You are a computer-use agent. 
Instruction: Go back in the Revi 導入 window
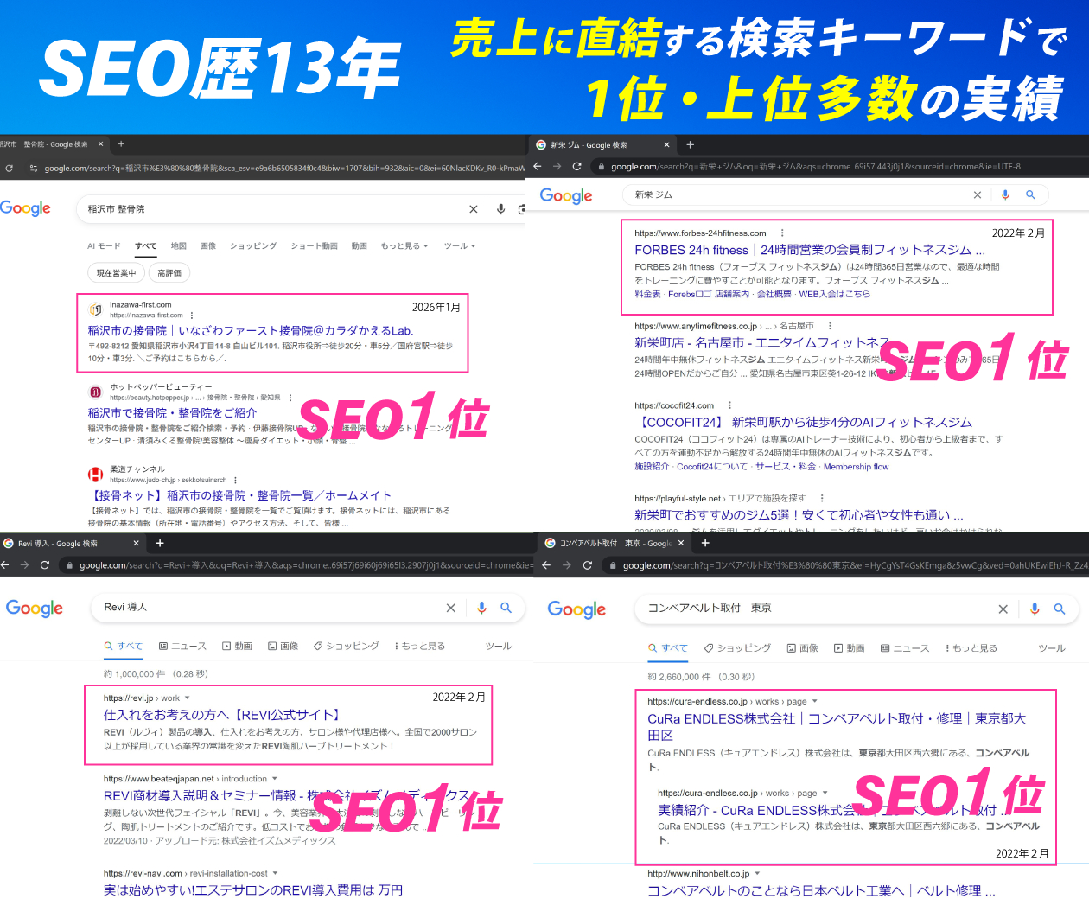(4, 564)
